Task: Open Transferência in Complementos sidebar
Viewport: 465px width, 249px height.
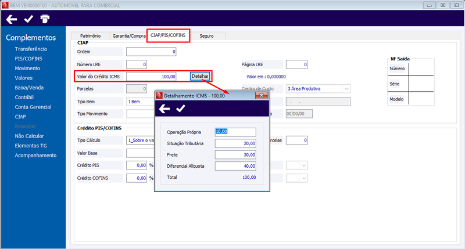Action: (31, 49)
